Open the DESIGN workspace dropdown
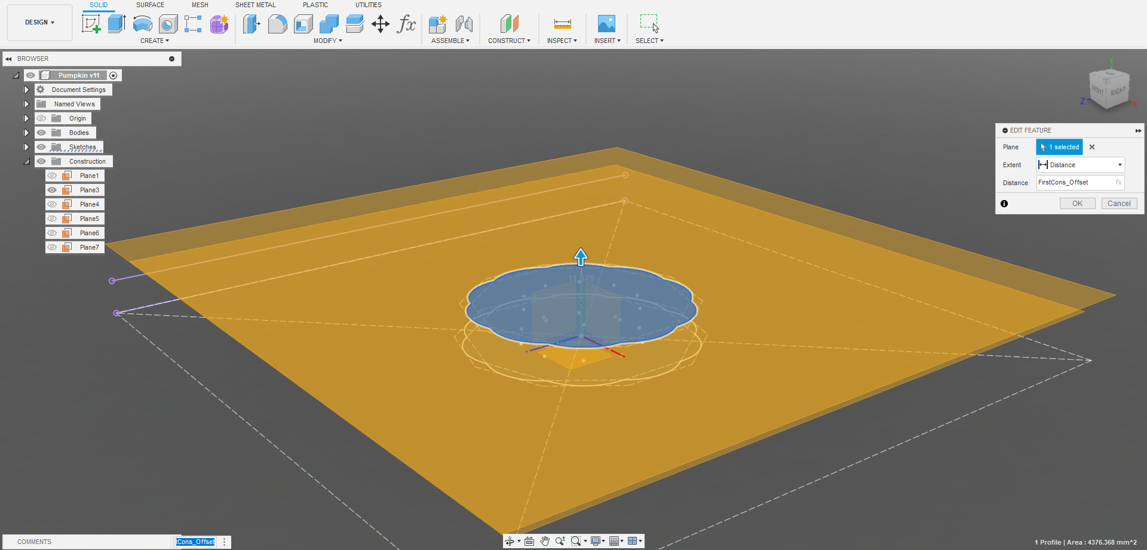 pos(39,23)
